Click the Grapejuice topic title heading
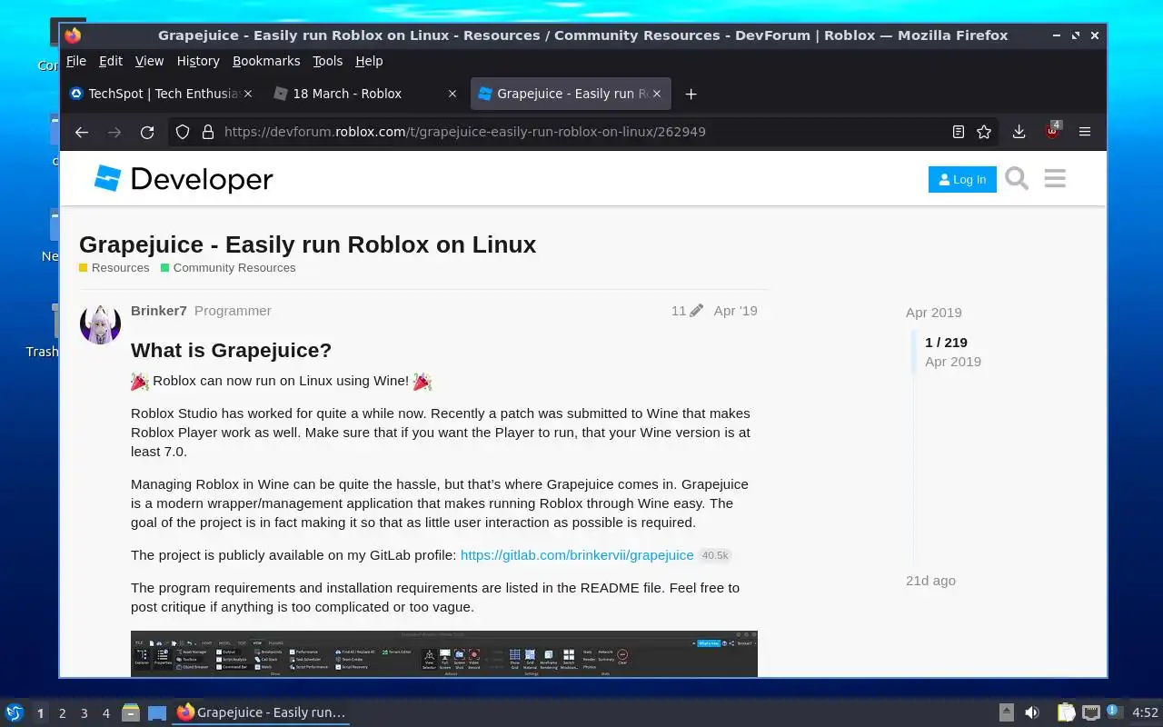This screenshot has width=1163, height=727. tap(308, 244)
